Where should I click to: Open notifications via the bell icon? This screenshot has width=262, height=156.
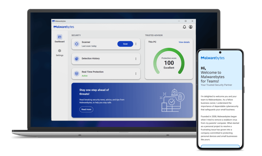[x=184, y=27]
